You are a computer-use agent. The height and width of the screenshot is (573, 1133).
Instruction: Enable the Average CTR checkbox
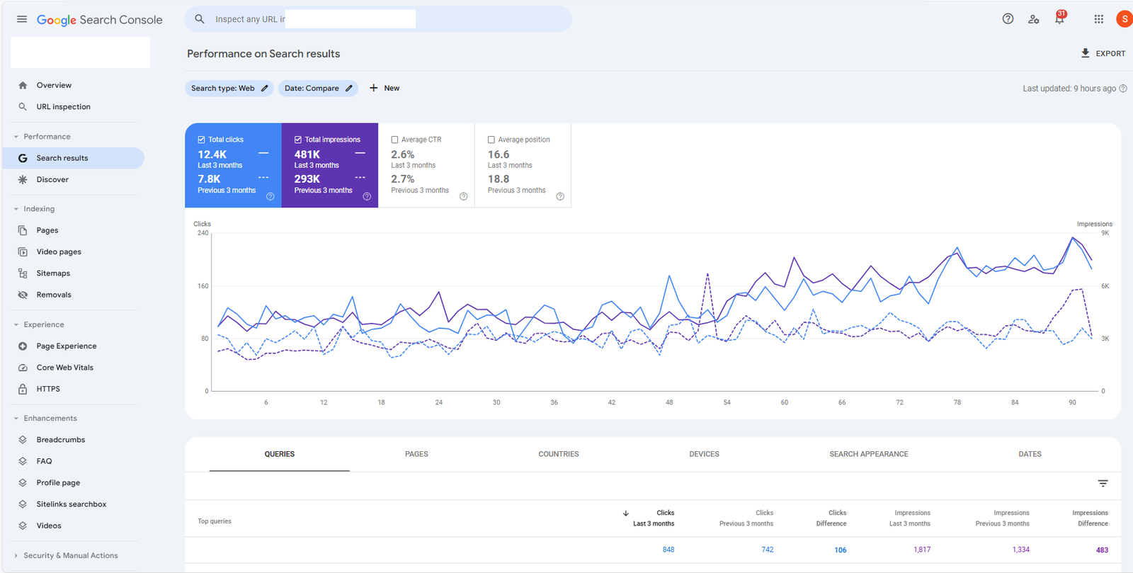(395, 140)
